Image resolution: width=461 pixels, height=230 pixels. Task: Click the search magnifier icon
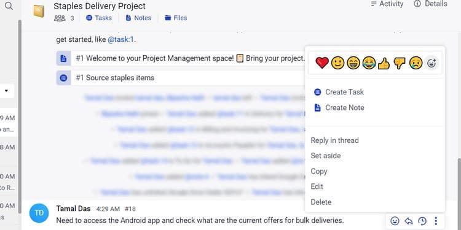(x=9, y=6)
